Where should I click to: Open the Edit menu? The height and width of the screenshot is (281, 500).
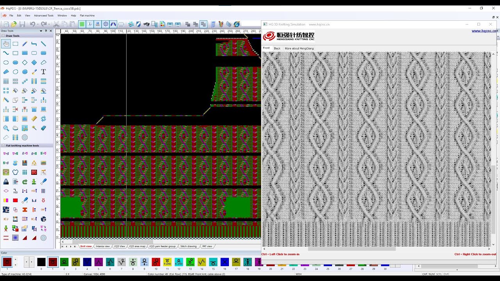[x=19, y=16]
